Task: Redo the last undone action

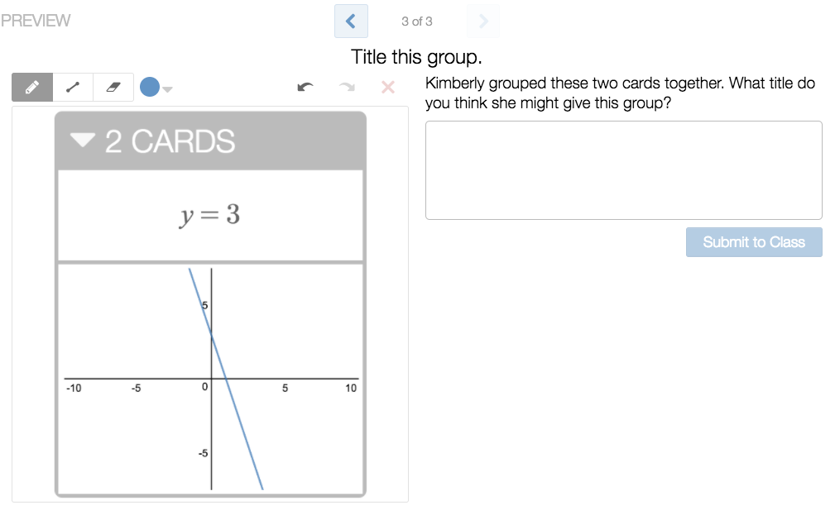Action: tap(346, 87)
